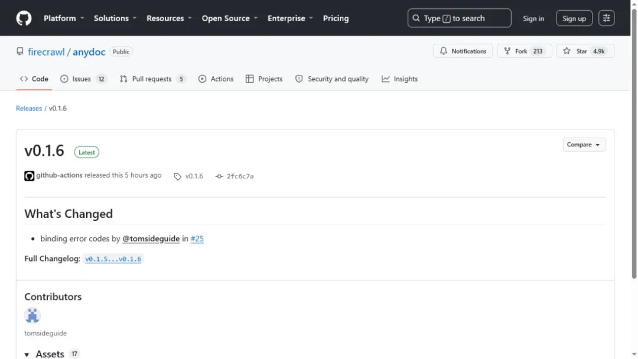Click the tomsideguide contributor avatar
638x359 pixels.
point(32,315)
